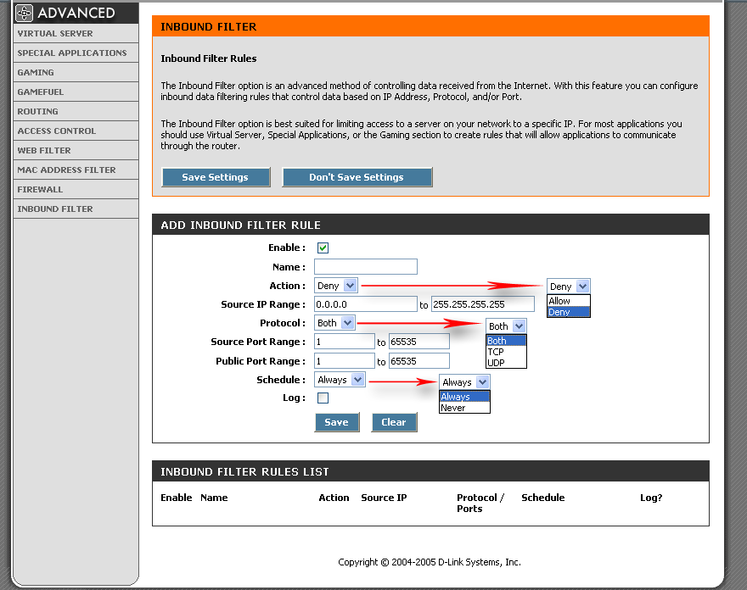Click the Source Port Range end field
This screenshot has height=590, width=747.
coord(419,342)
